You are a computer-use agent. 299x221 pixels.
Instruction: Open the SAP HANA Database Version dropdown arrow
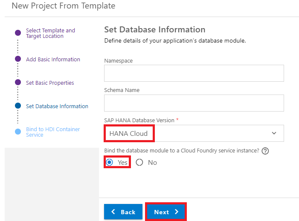tap(274, 133)
